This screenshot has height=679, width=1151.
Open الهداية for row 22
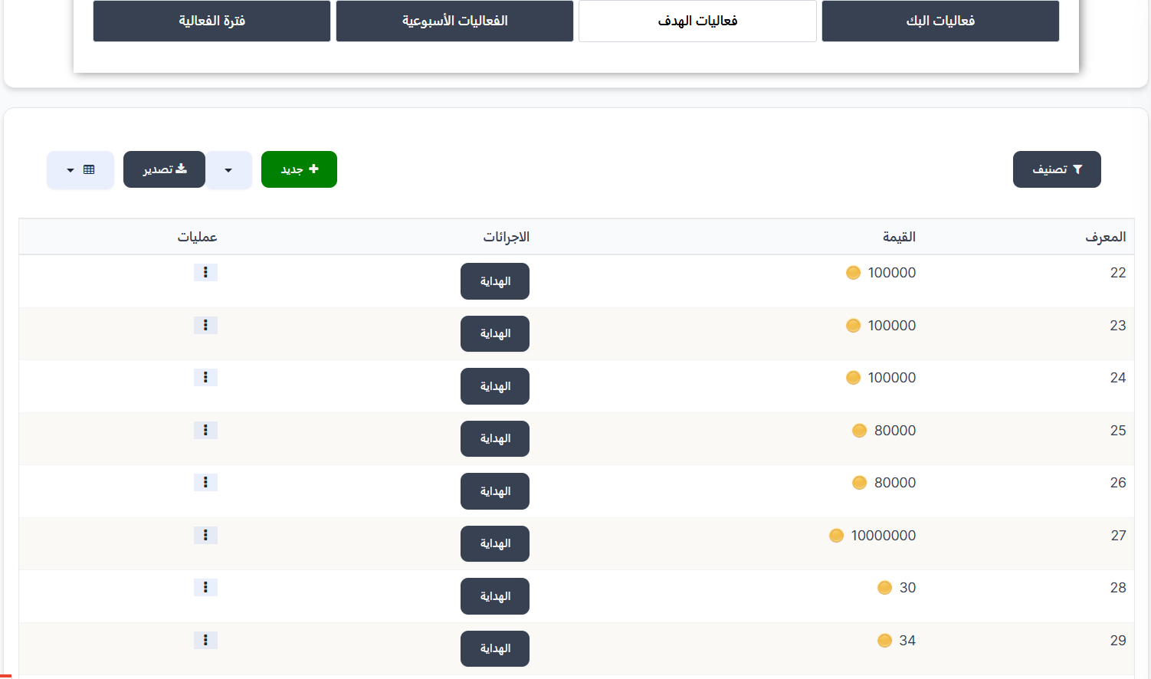point(495,281)
